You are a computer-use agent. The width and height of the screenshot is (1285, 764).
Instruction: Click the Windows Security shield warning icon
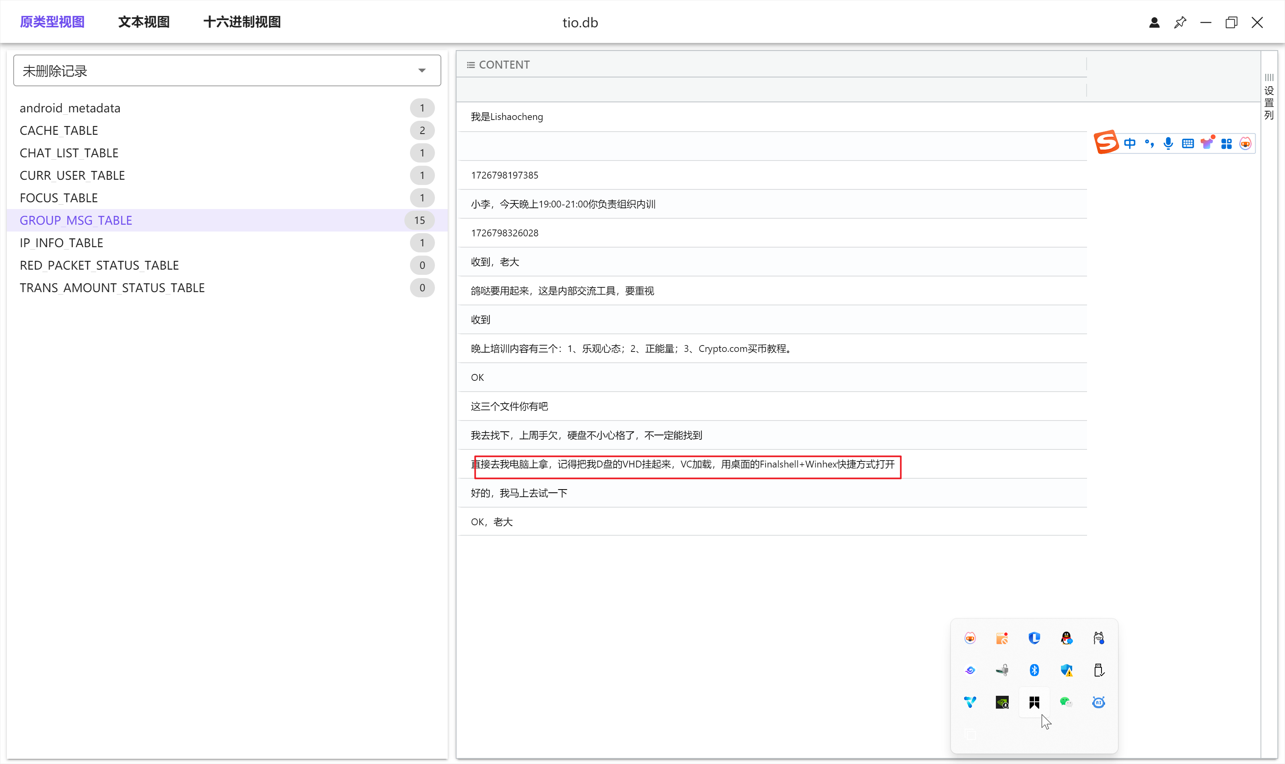pos(1066,670)
